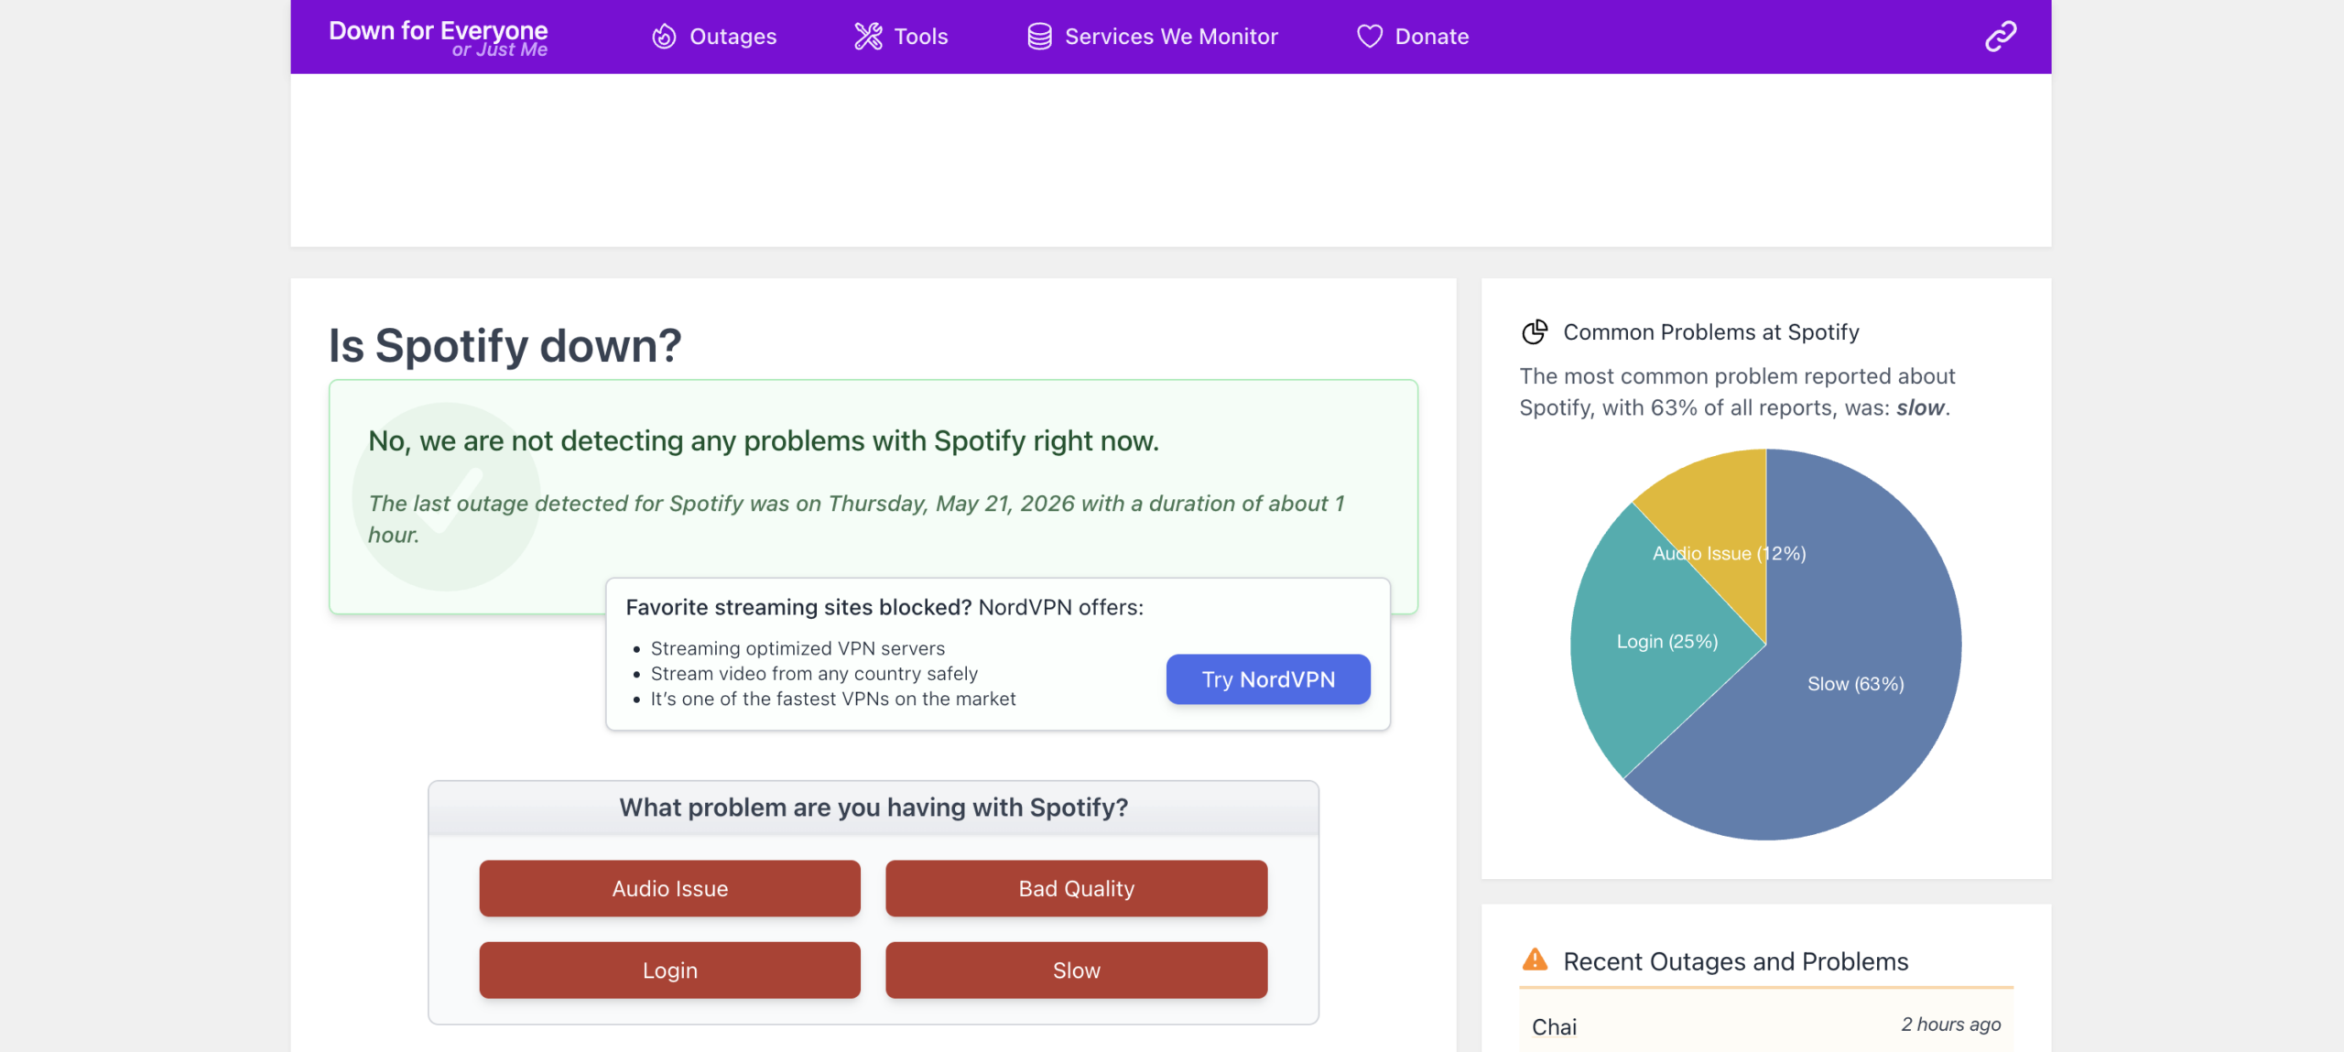Click 'It's one of the fastest VPNs' bullet
The height and width of the screenshot is (1052, 2344).
coord(833,699)
